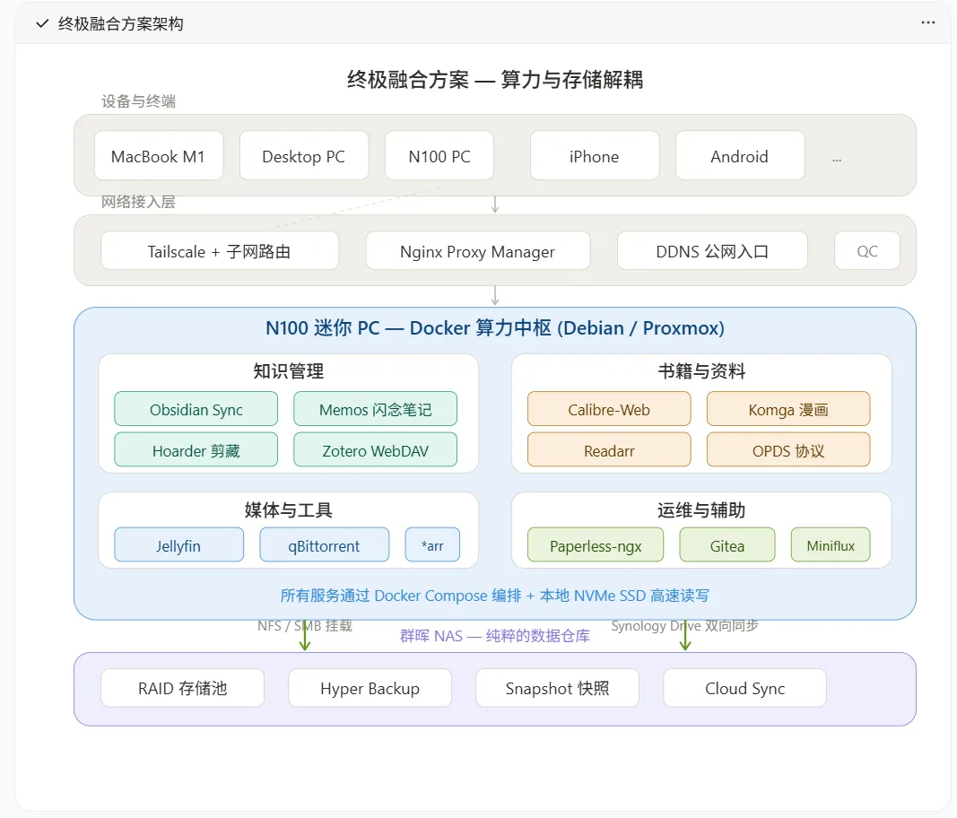Screen dimensions: 957x818
Task: Select the Jellyfin service box
Action: tap(178, 544)
